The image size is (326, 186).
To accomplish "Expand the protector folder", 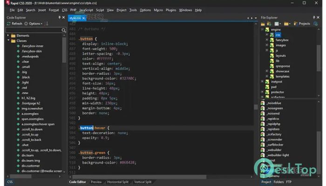I will point(262,92).
